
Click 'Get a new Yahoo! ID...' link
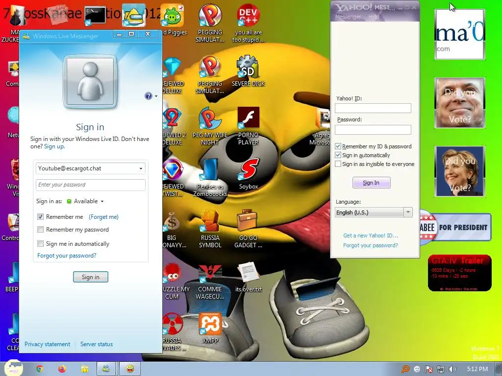click(371, 235)
